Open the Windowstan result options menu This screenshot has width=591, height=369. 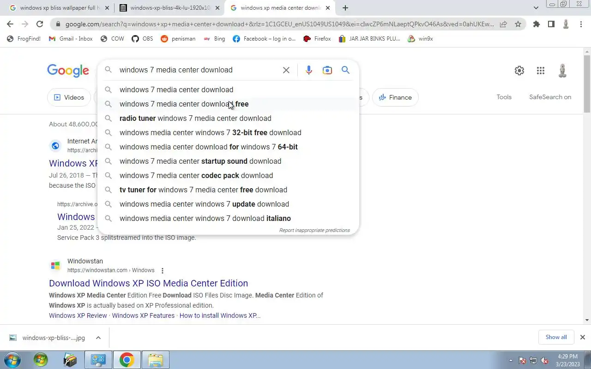coord(162,271)
